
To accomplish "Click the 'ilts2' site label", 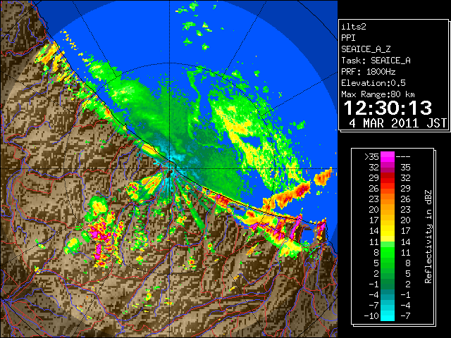I will click(x=354, y=27).
